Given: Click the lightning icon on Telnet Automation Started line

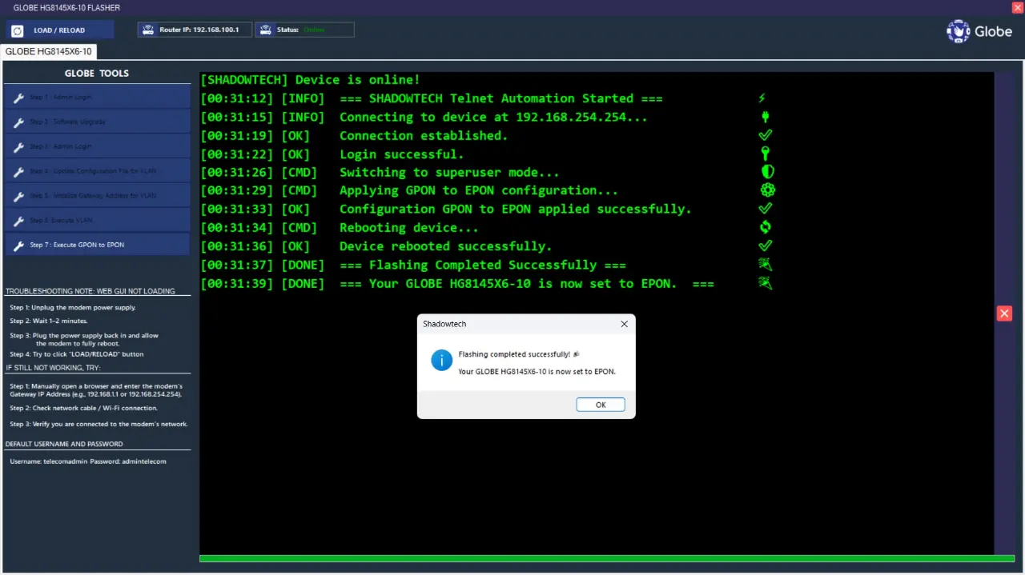Looking at the screenshot, I should point(762,98).
